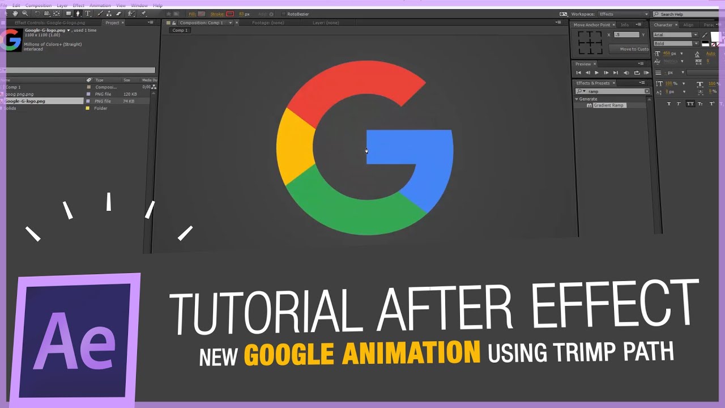Viewport: 725px width, 408px height.
Task: Open the Animation menu
Action: tap(100, 6)
